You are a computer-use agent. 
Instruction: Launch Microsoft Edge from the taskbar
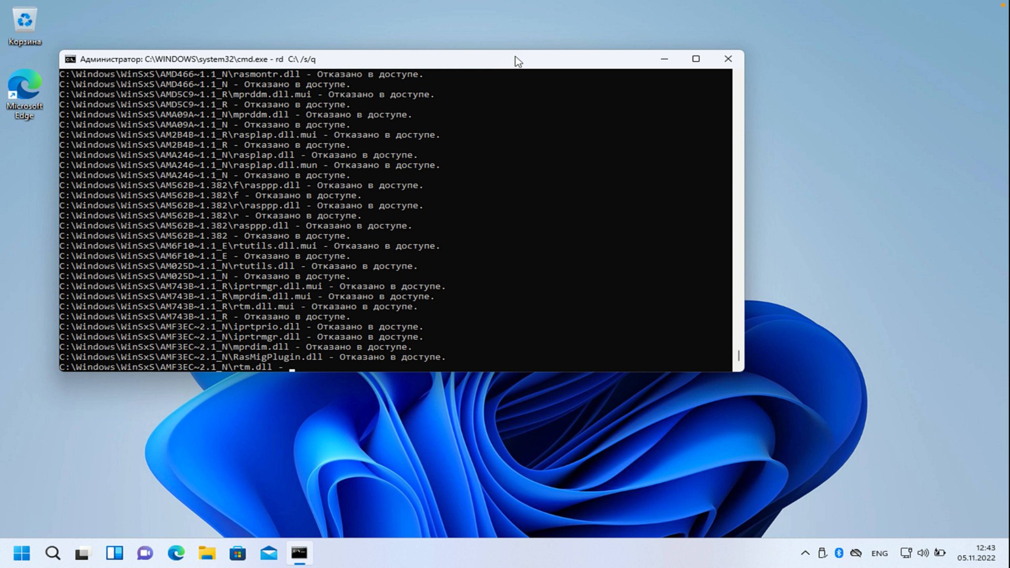pos(176,553)
